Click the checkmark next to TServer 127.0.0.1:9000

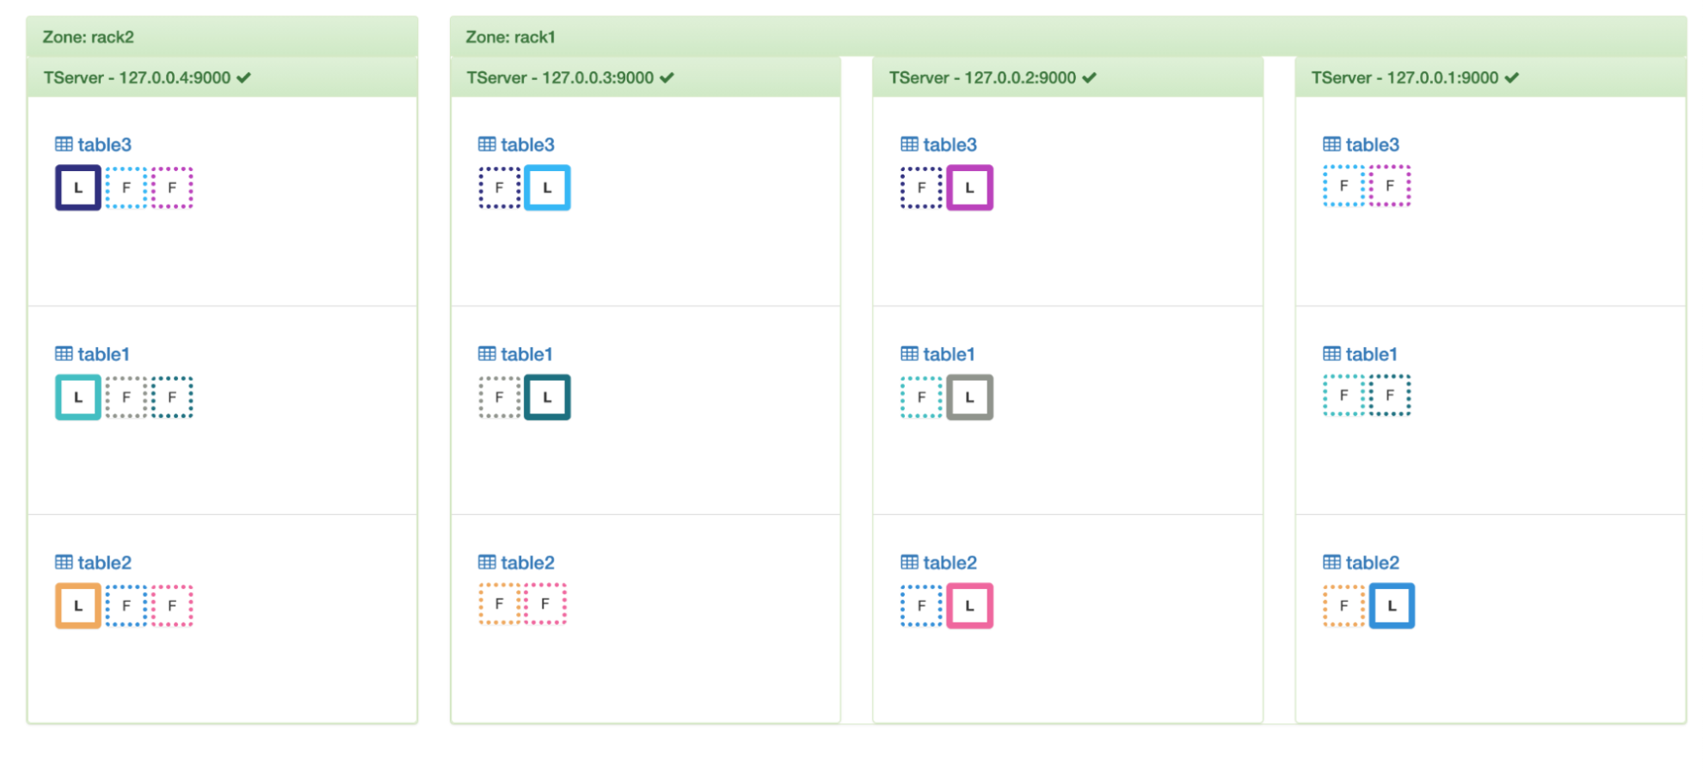1512,78
